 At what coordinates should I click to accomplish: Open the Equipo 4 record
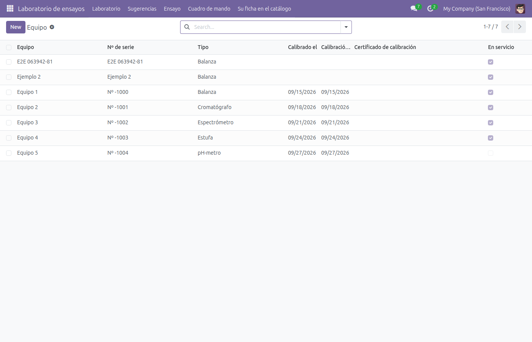click(x=27, y=138)
